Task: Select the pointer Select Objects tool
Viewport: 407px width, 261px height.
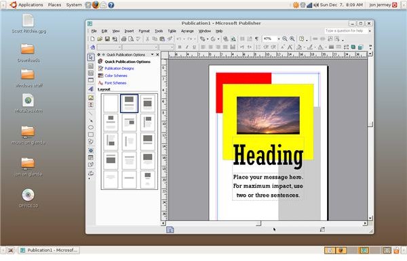Action: (x=91, y=57)
